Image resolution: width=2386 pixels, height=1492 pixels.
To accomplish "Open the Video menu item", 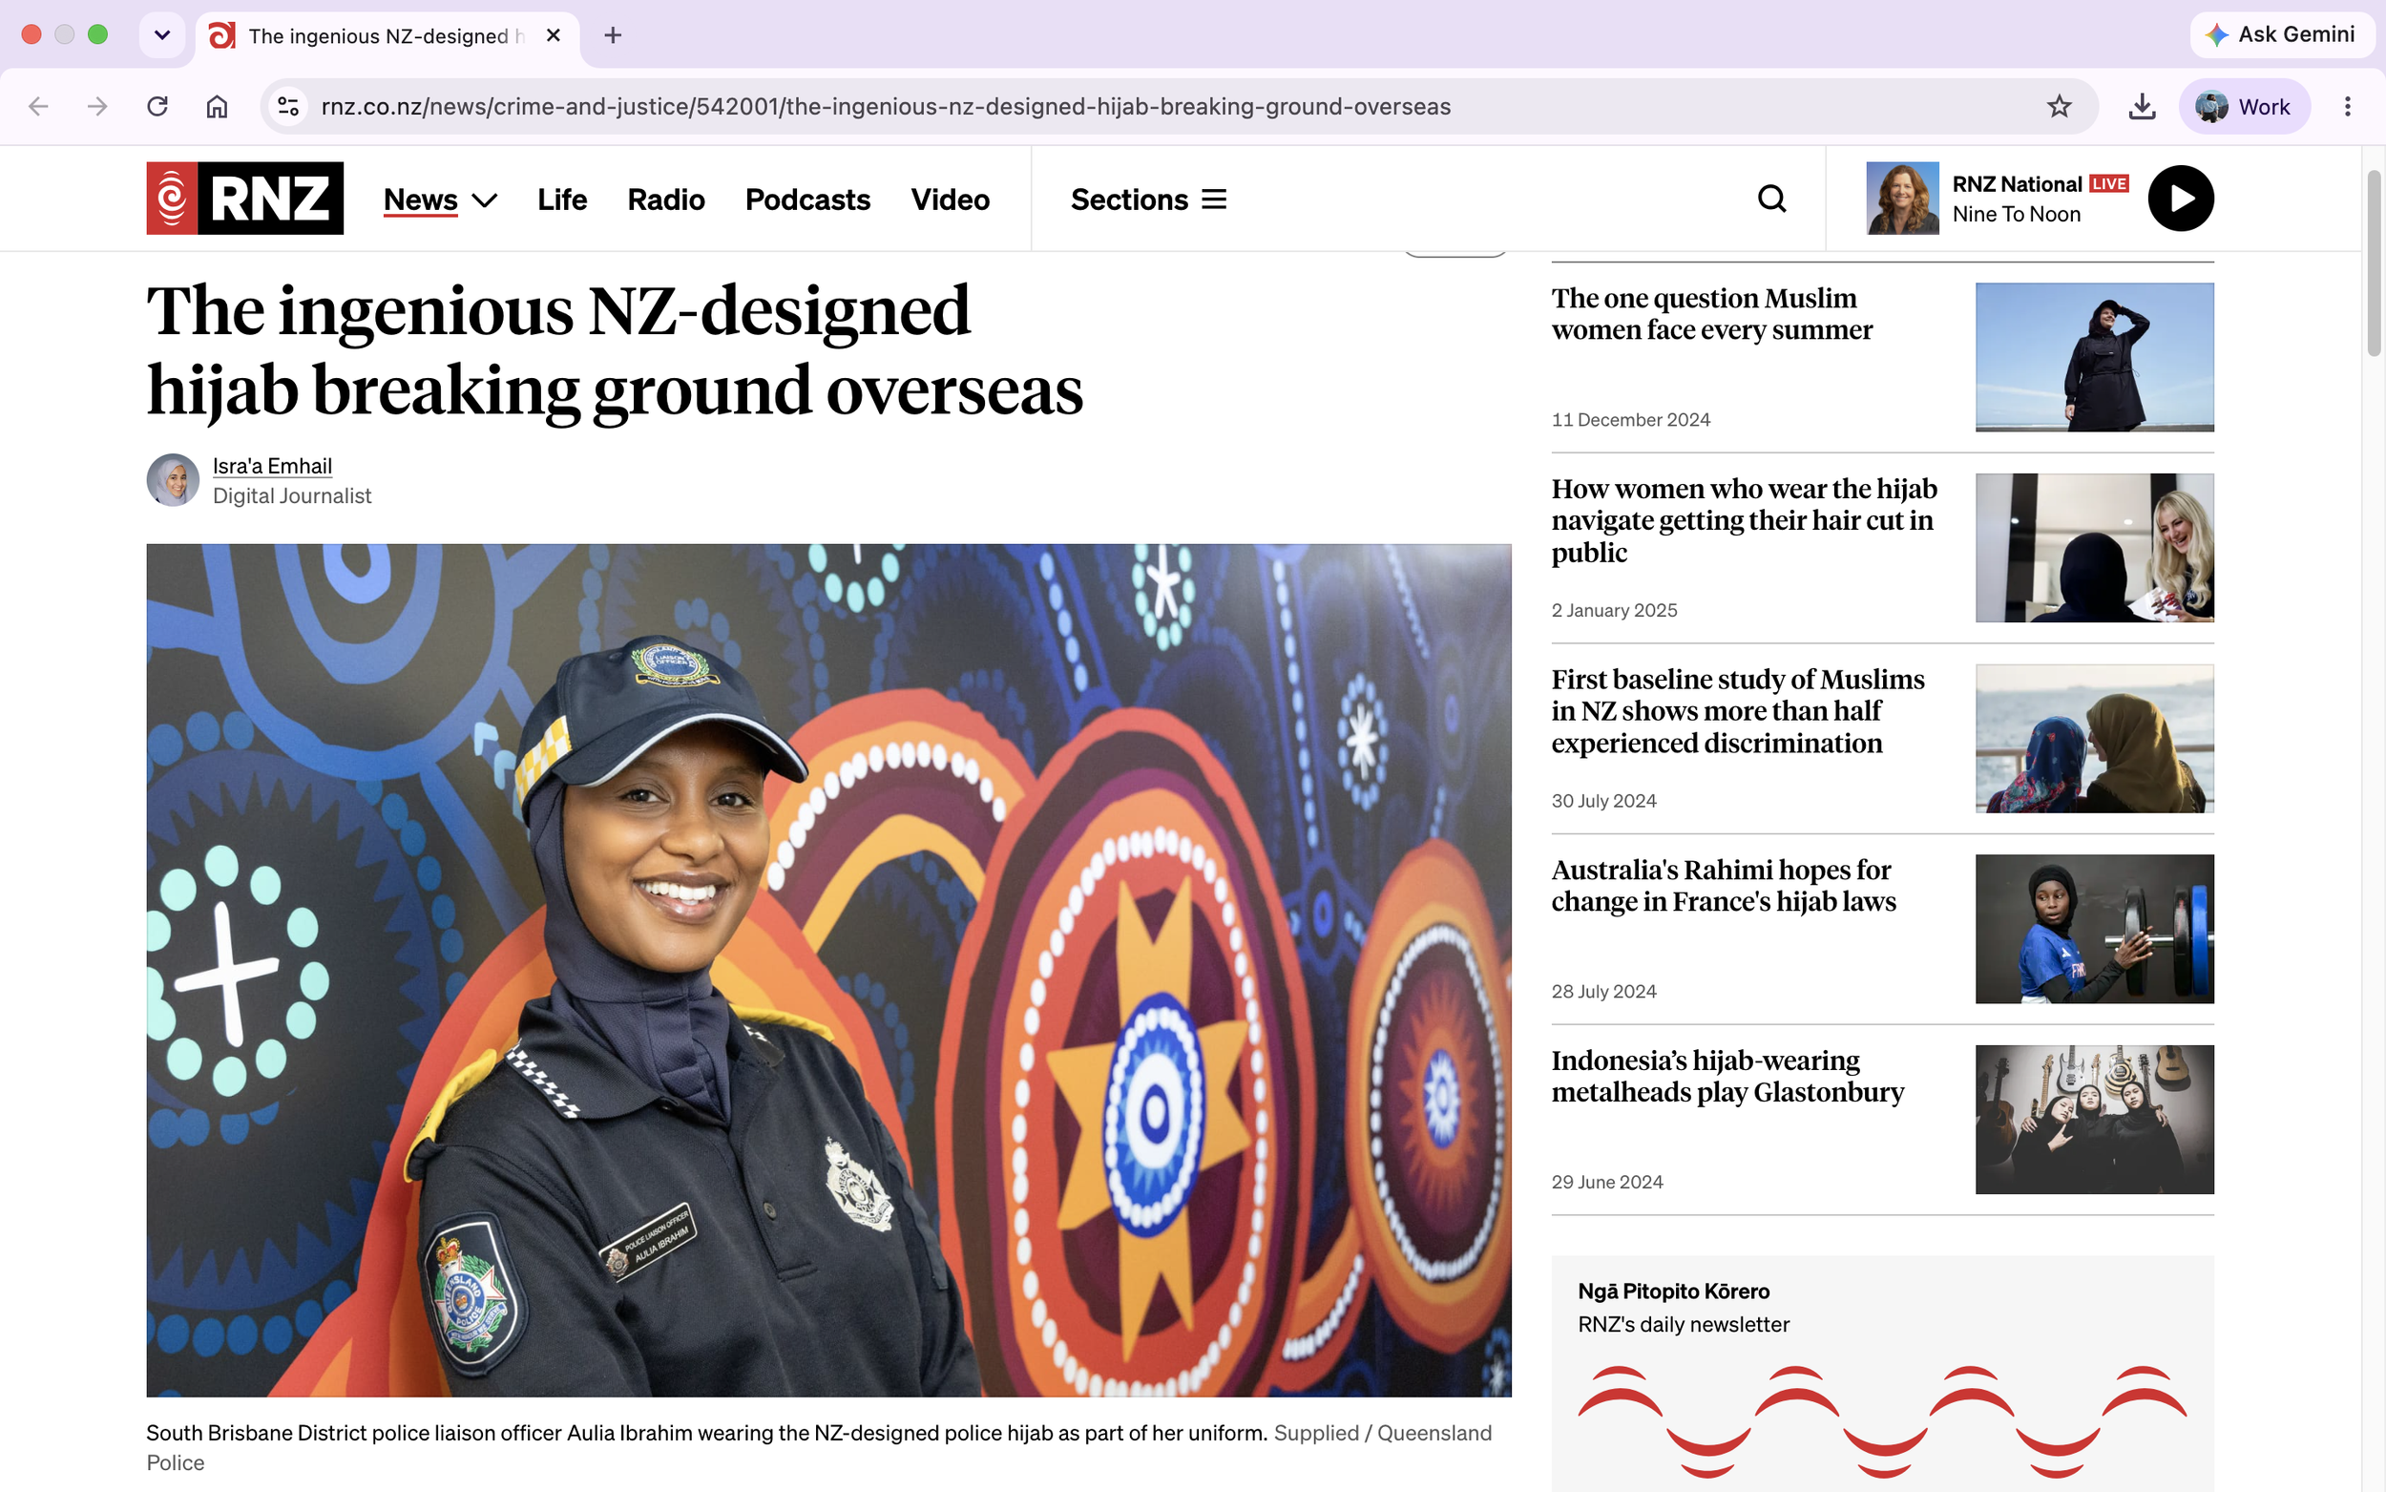I will [950, 200].
